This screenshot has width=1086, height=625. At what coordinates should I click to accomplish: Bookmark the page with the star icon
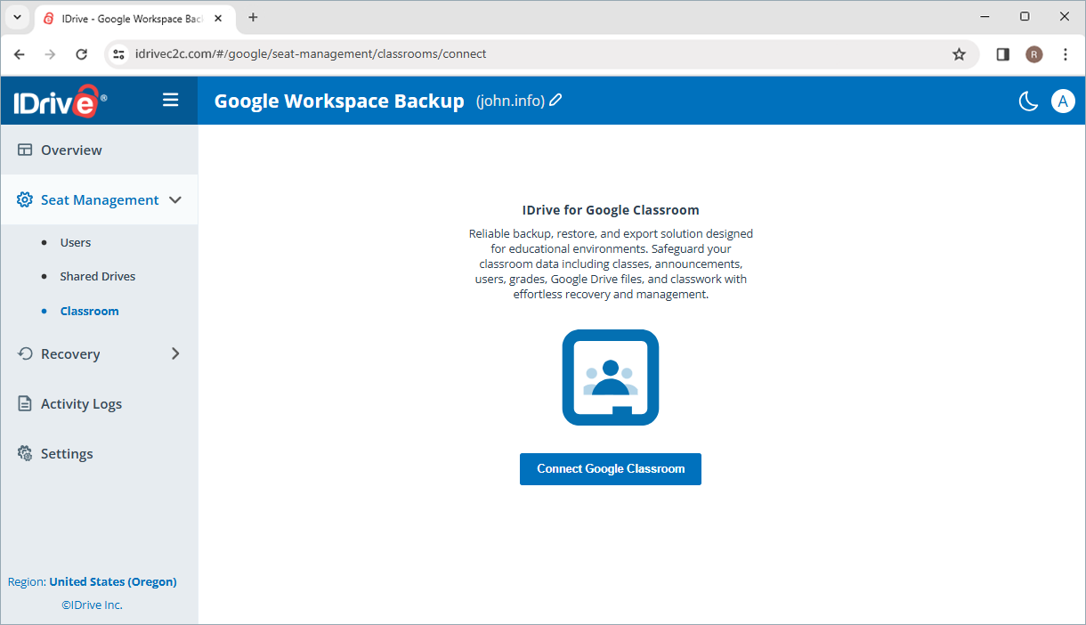(959, 53)
